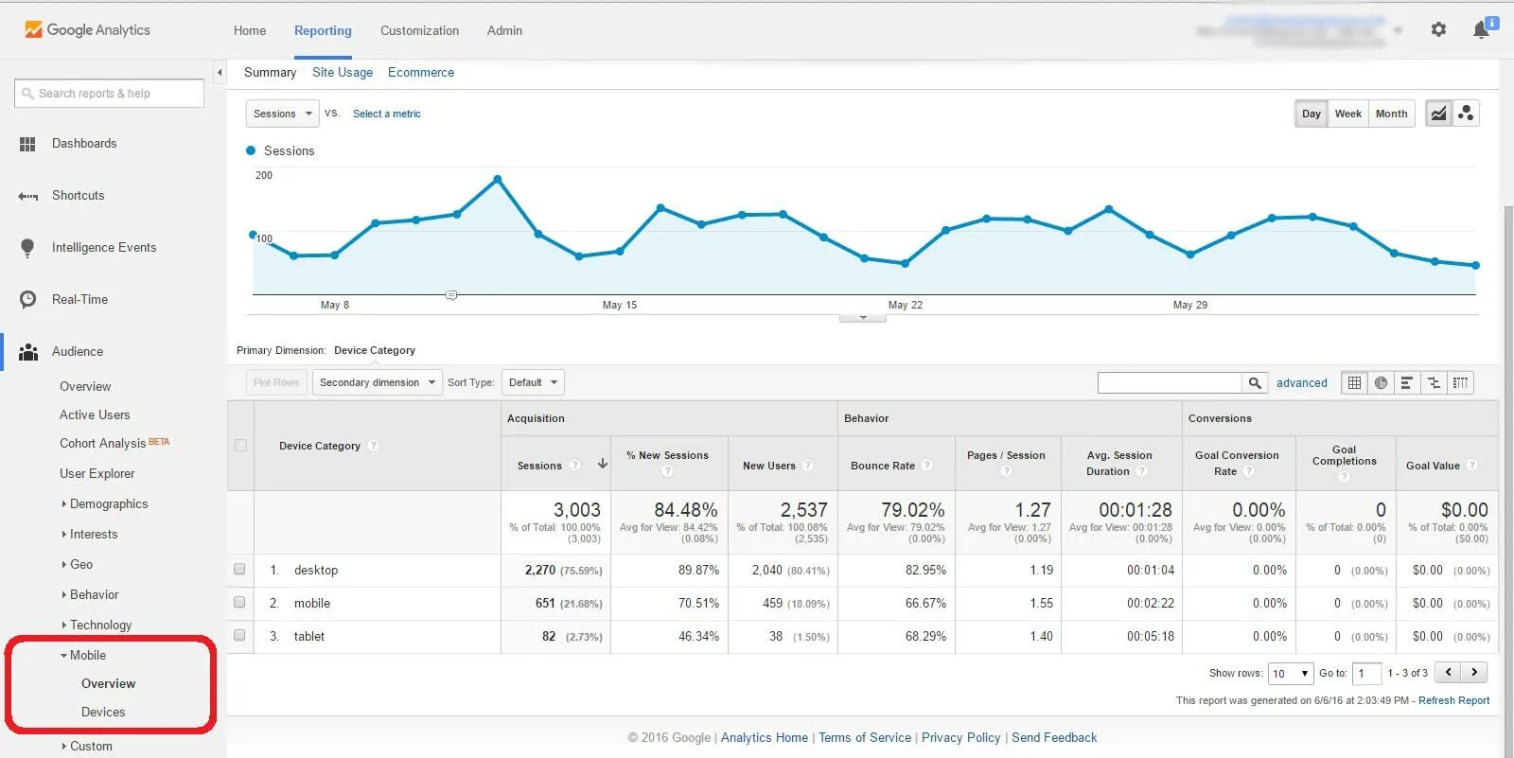Viewport: 1514px width, 758px height.
Task: Open the Show rows dropdown
Action: coord(1291,673)
